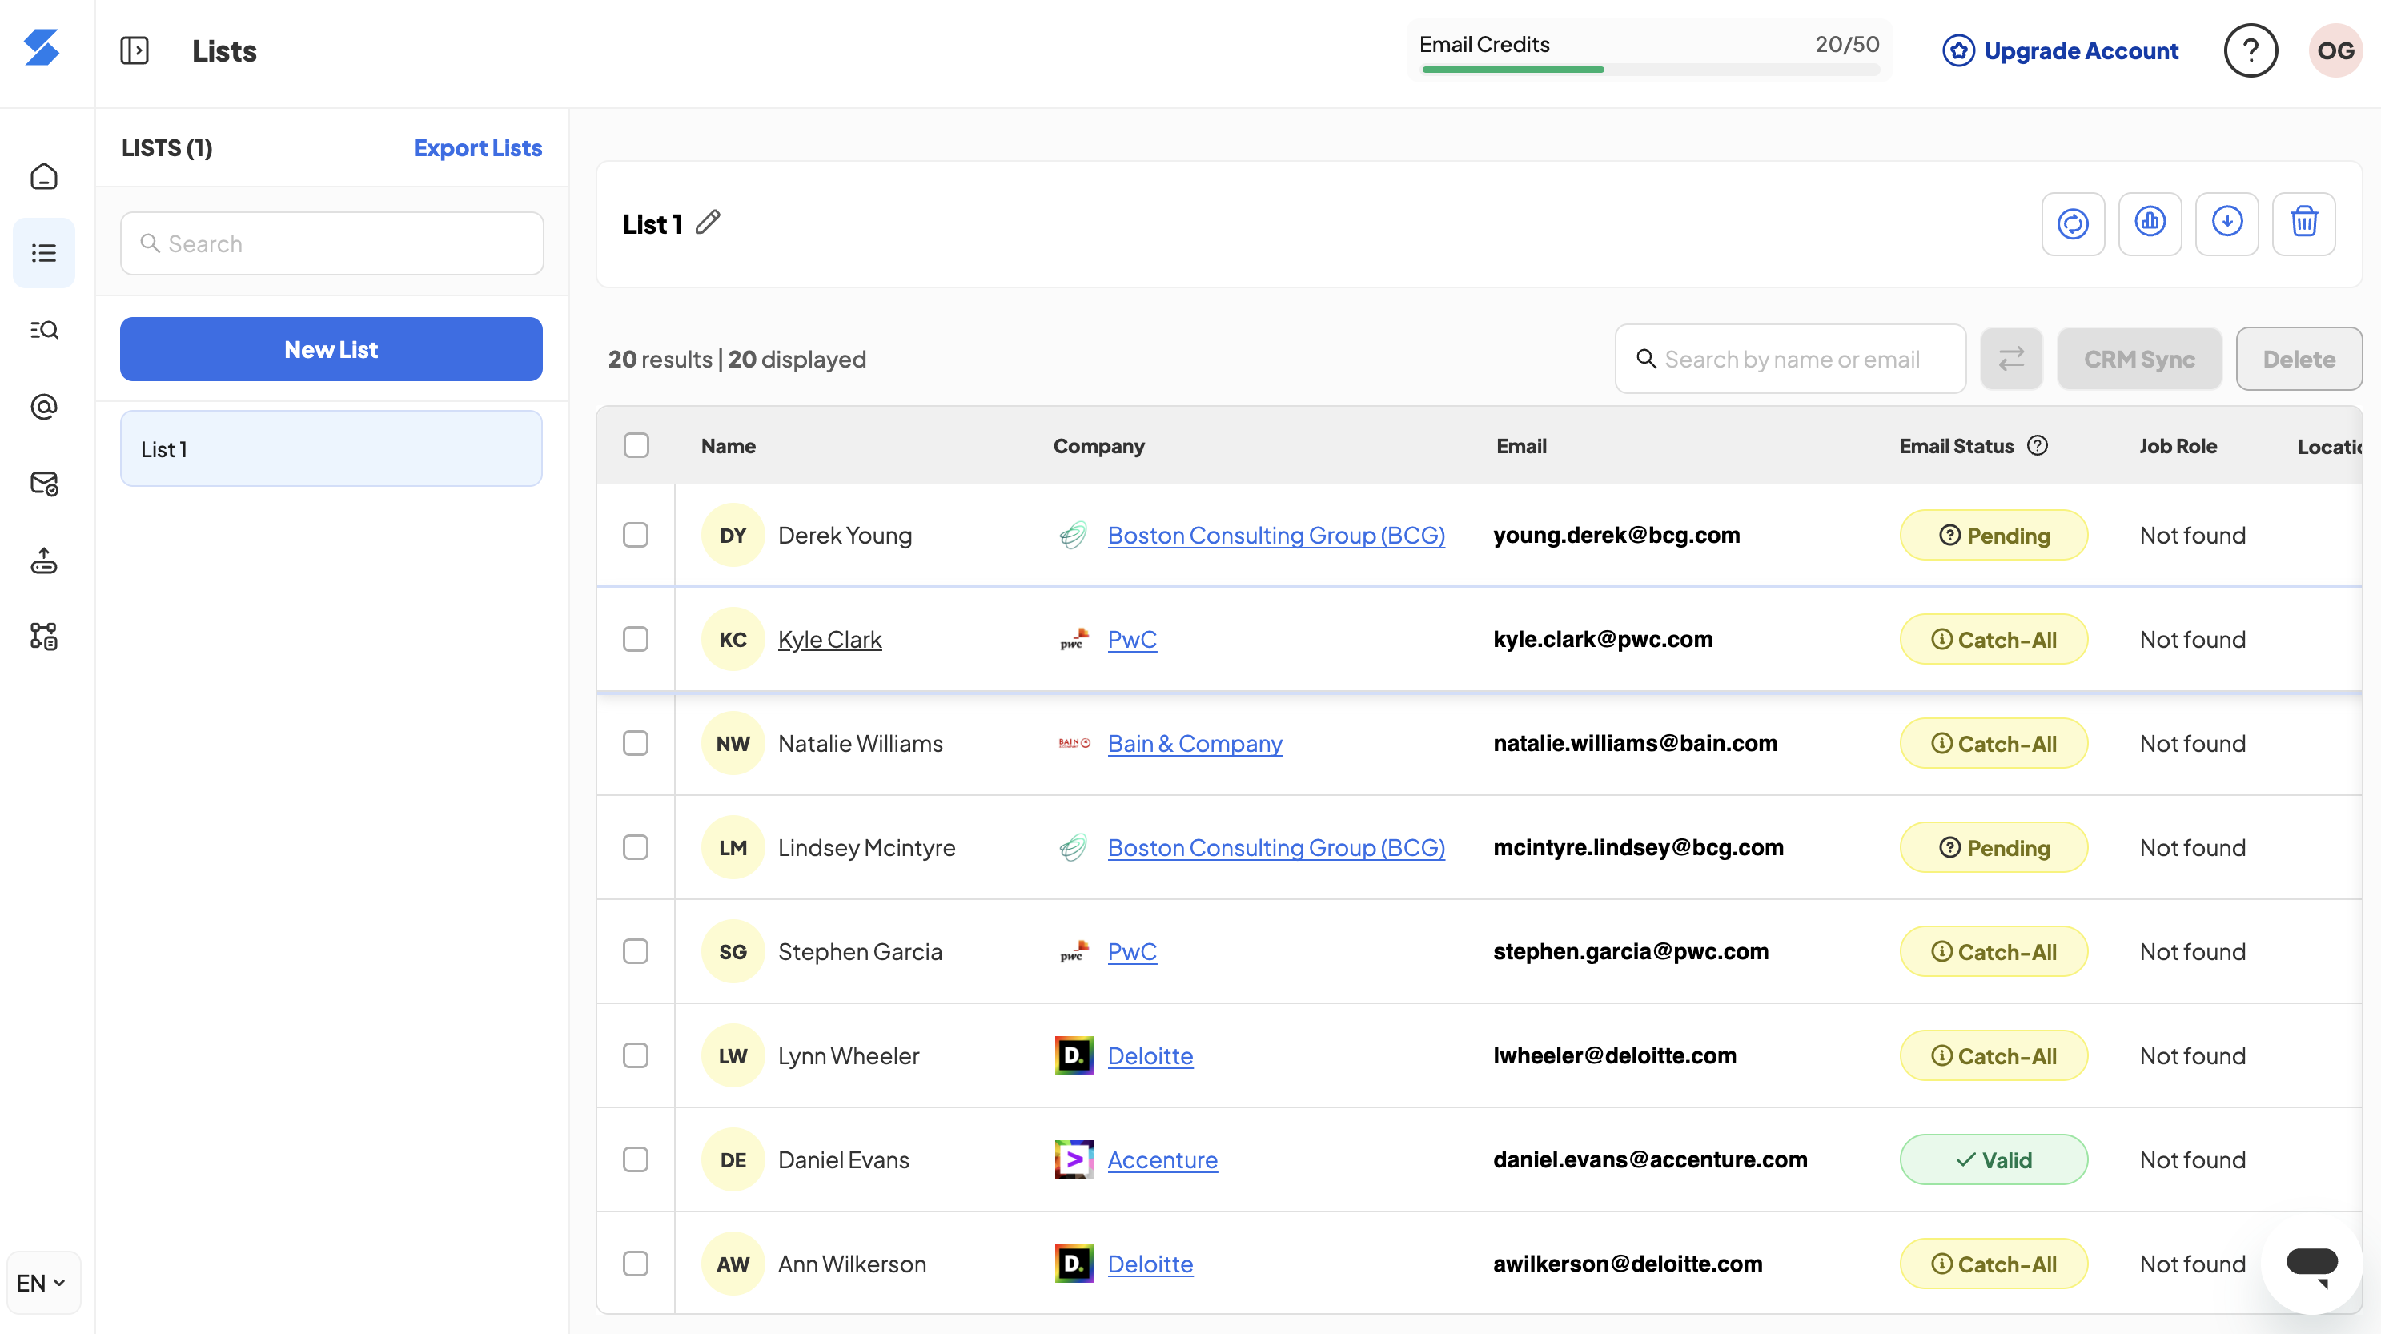The width and height of the screenshot is (2381, 1334).
Task: Select List 1 in the lists panel
Action: pos(331,449)
